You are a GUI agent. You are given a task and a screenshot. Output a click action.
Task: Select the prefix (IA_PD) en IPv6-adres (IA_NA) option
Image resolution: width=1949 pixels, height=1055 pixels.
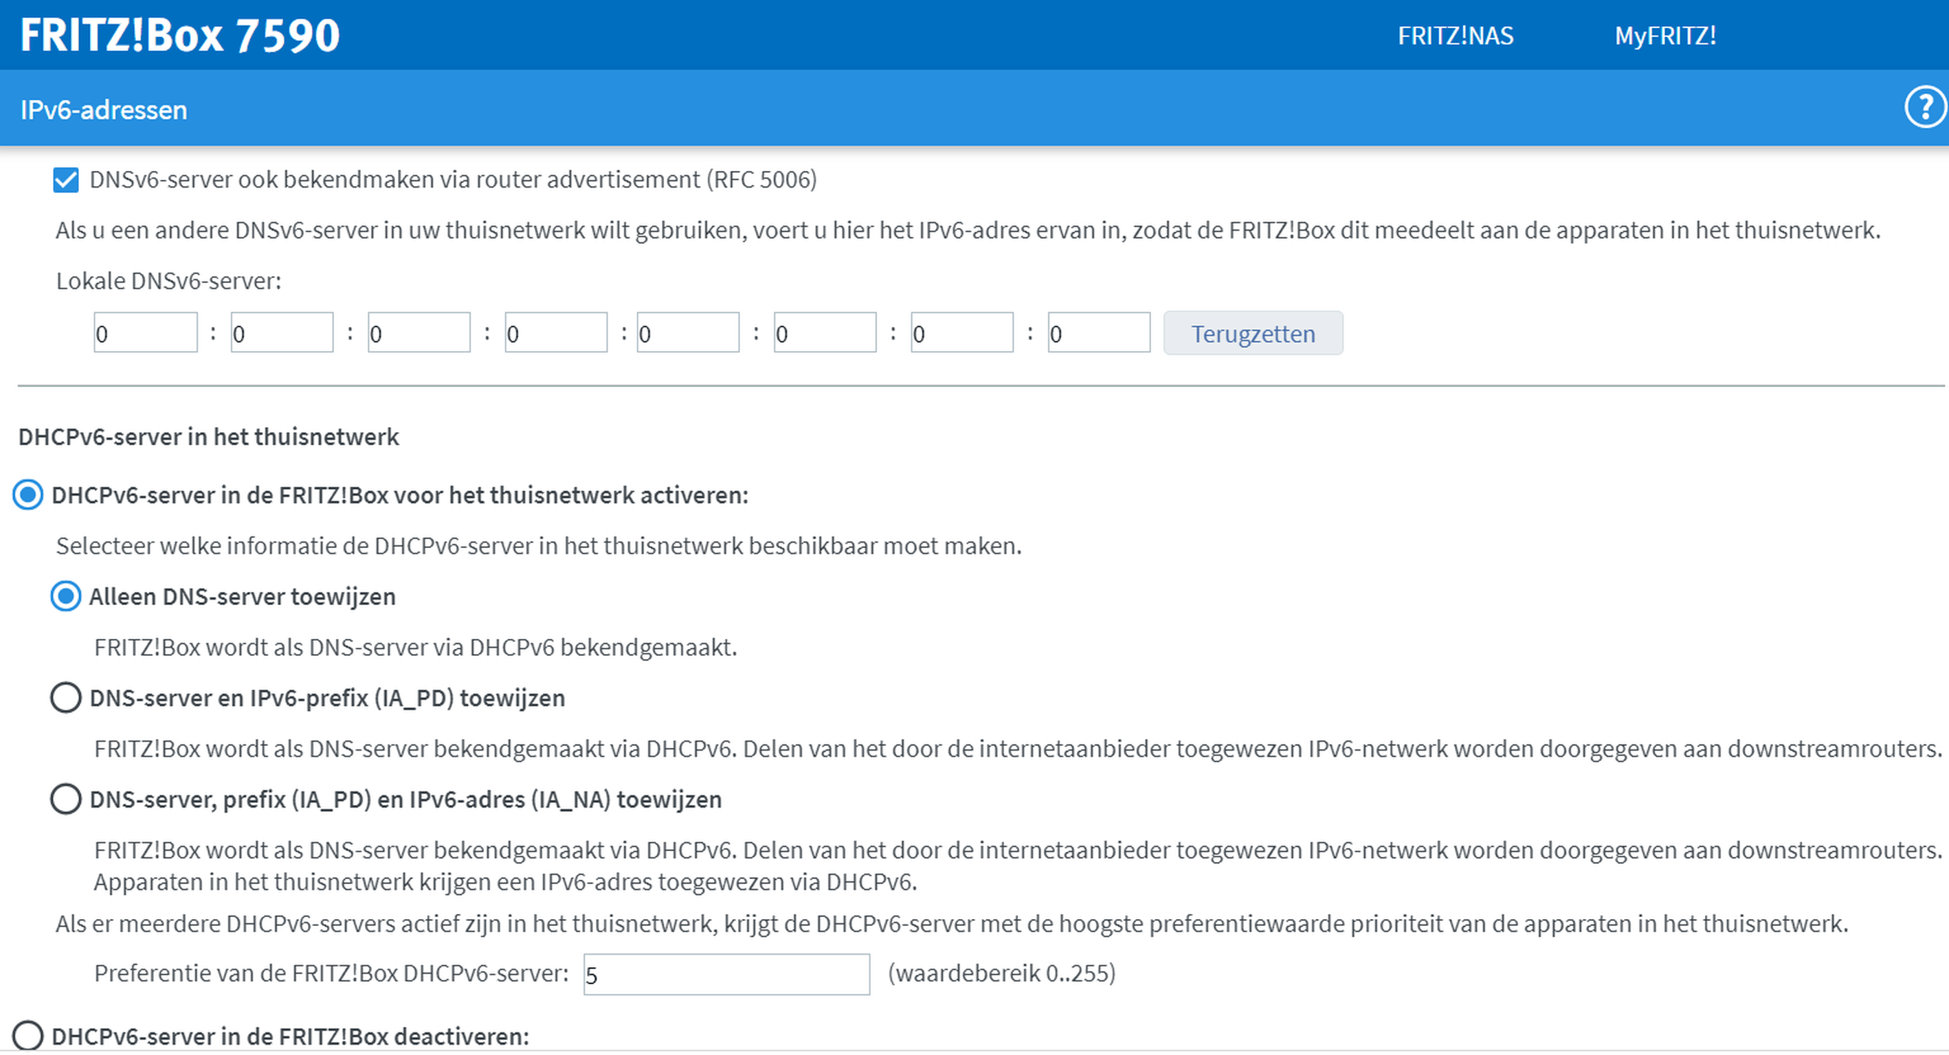[66, 799]
